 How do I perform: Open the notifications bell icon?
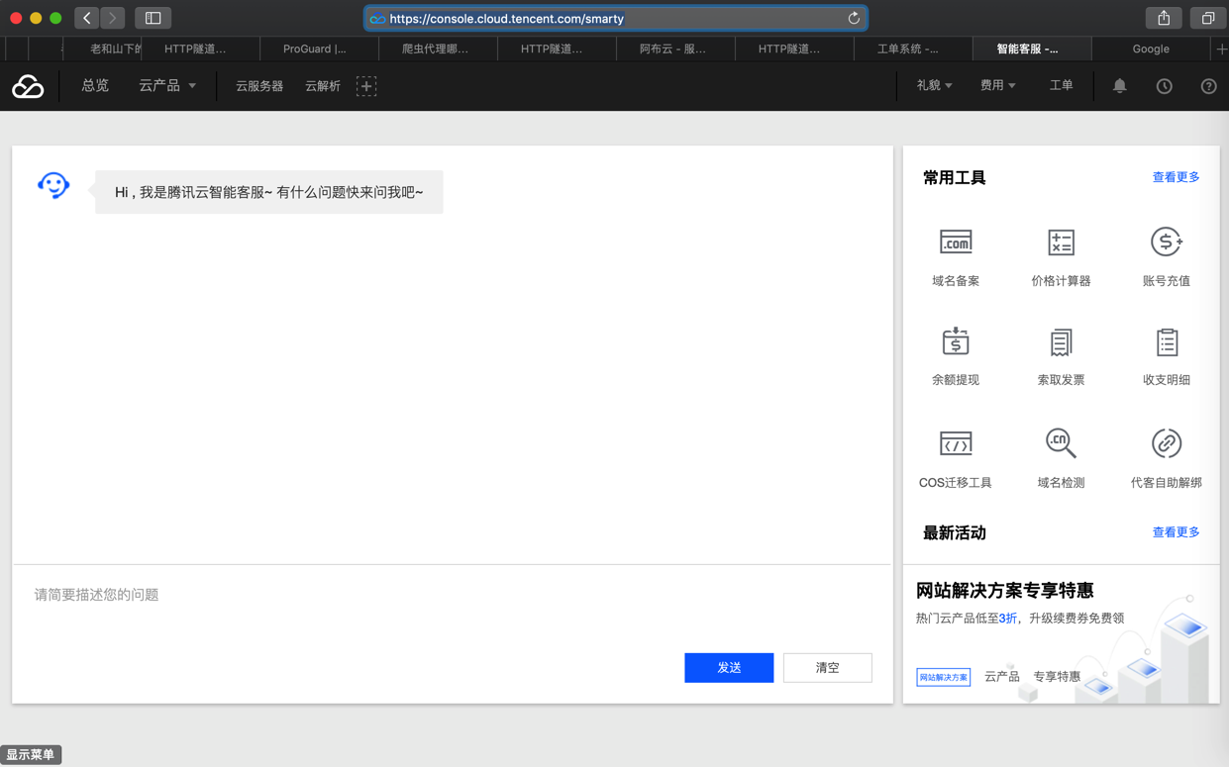(1119, 86)
